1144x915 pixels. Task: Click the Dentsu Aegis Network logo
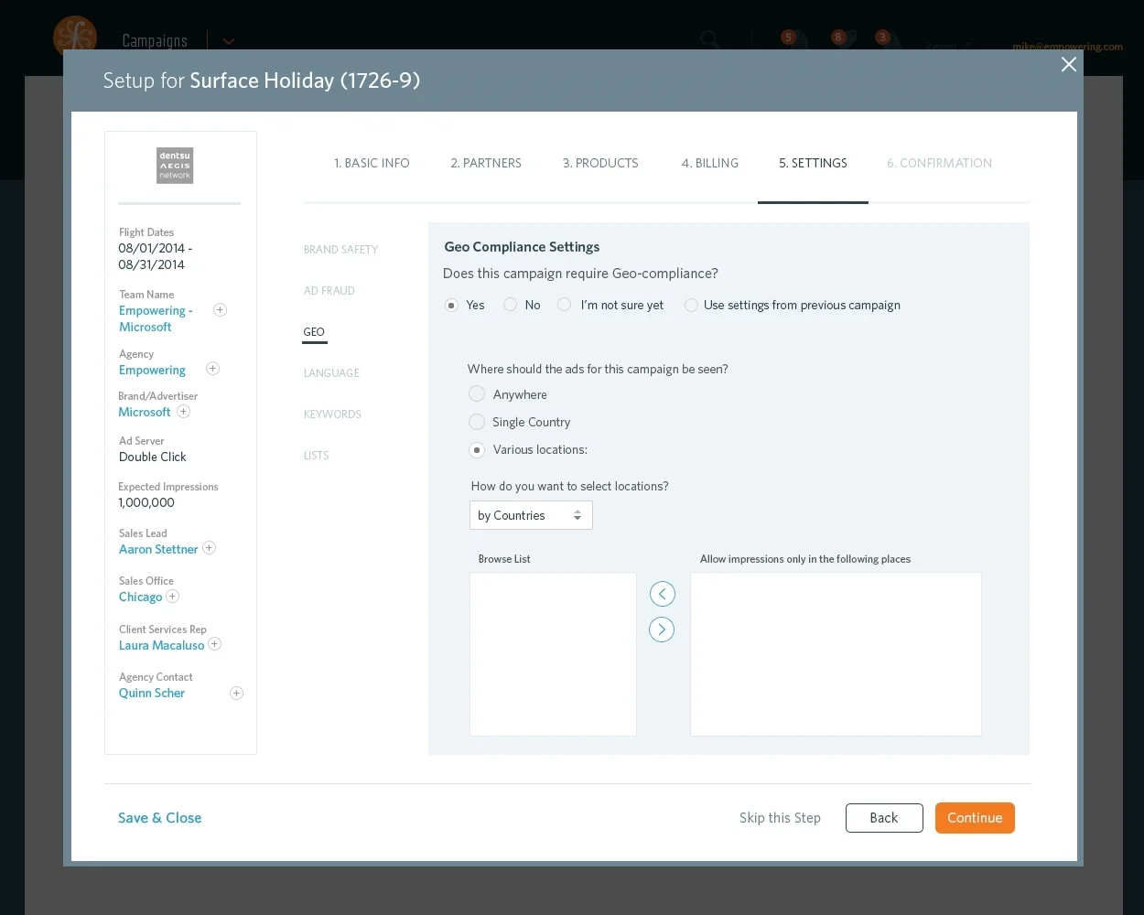175,166
